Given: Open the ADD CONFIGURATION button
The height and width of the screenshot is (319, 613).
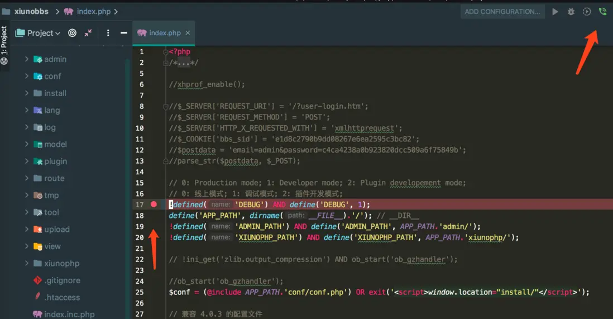Looking at the screenshot, I should click(x=502, y=12).
